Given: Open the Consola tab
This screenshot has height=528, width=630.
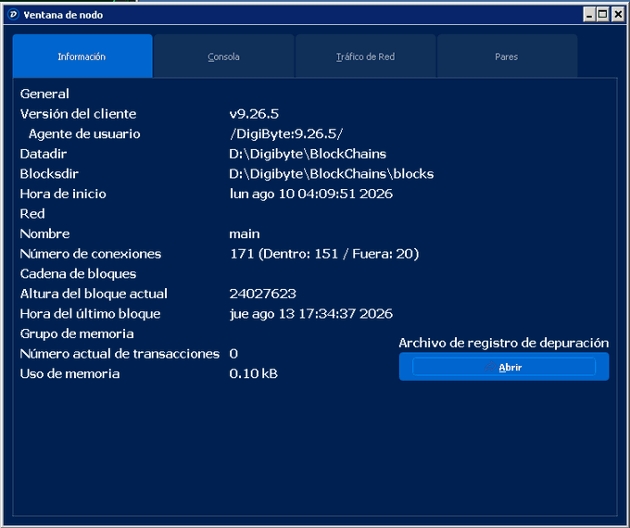Looking at the screenshot, I should [224, 57].
